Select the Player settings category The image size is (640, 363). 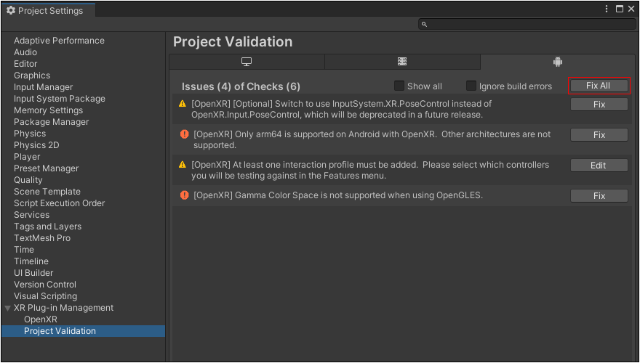(x=27, y=157)
